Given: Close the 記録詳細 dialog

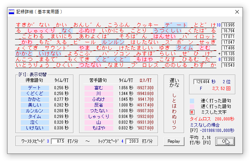Looking at the screenshot, I should click(x=237, y=12).
